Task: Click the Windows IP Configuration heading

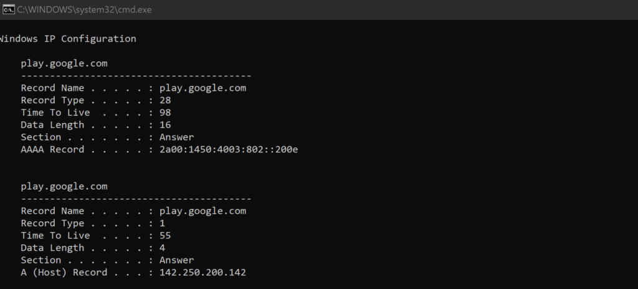Action: [x=67, y=39]
